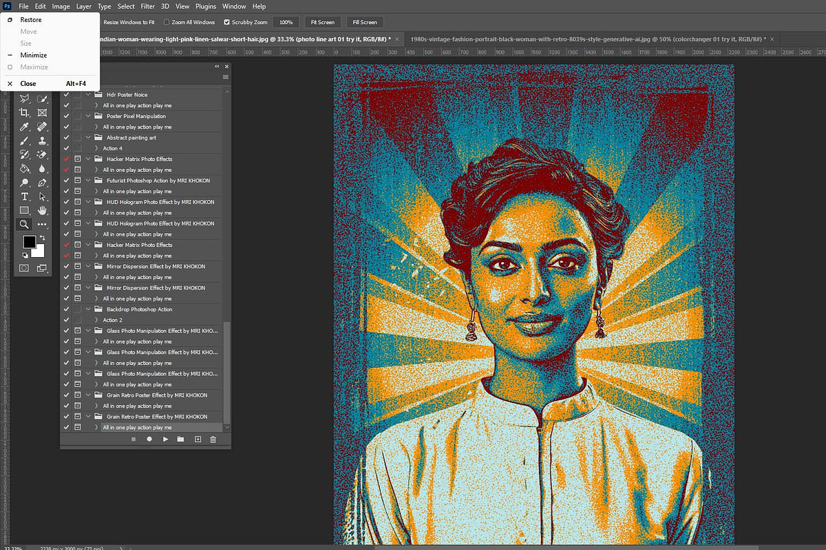Create new action icon

pyautogui.click(x=198, y=439)
